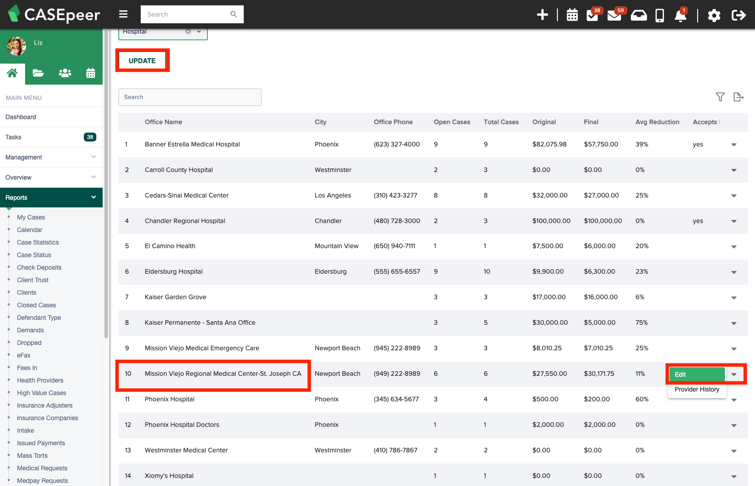Viewport: 755px width, 486px height.
Task: Open the calendar icon in top bar
Action: tap(572, 15)
